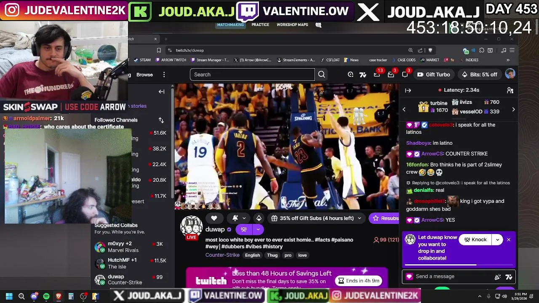539x303 pixels.
Task: Click the channel points icon in message box
Action: pyautogui.click(x=409, y=276)
